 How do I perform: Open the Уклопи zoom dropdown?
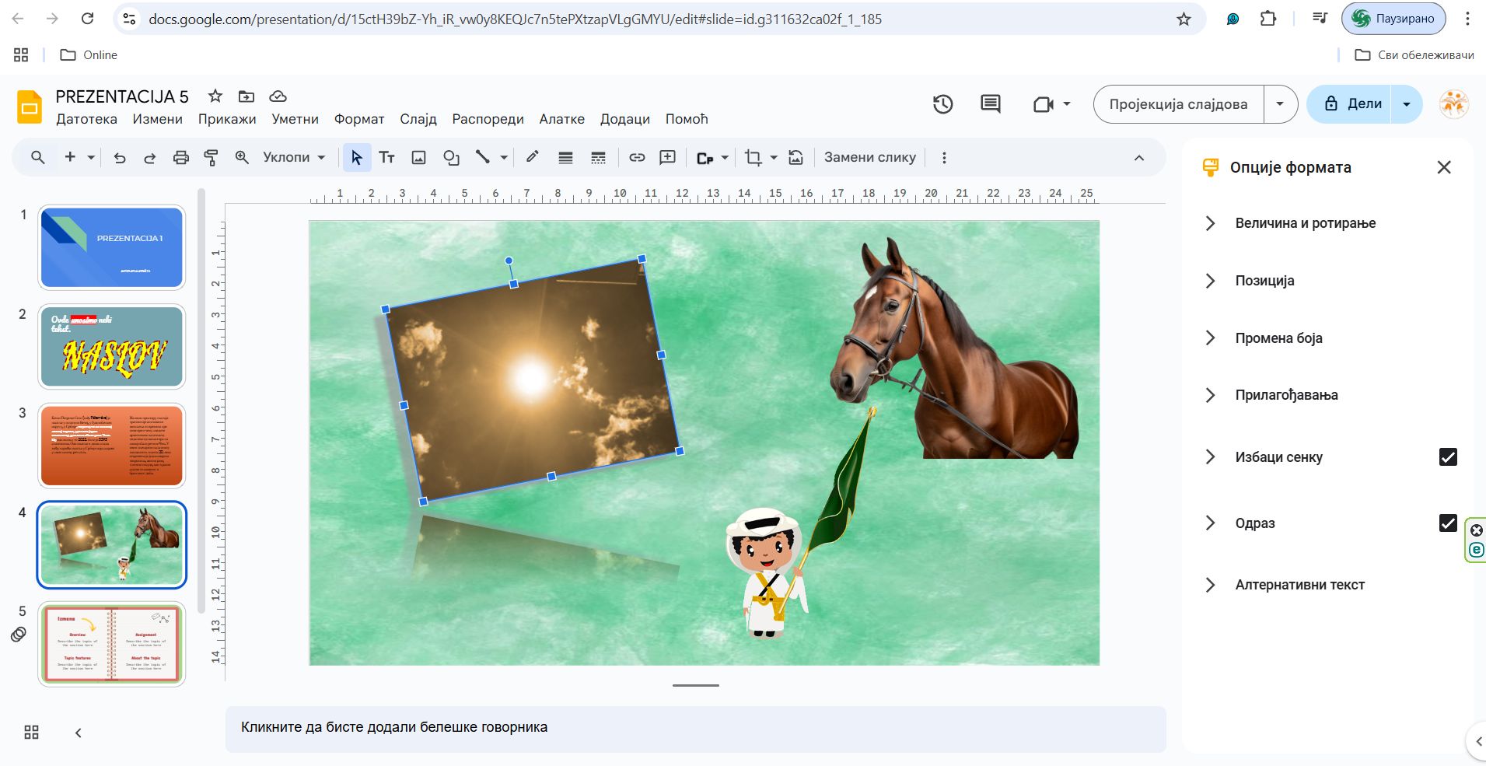[294, 158]
